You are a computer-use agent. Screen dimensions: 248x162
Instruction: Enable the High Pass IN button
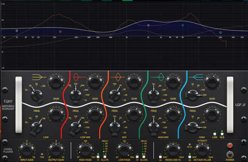point(98,157)
